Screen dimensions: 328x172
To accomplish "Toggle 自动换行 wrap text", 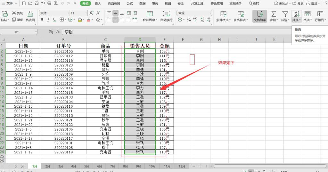I will [x=166, y=16].
